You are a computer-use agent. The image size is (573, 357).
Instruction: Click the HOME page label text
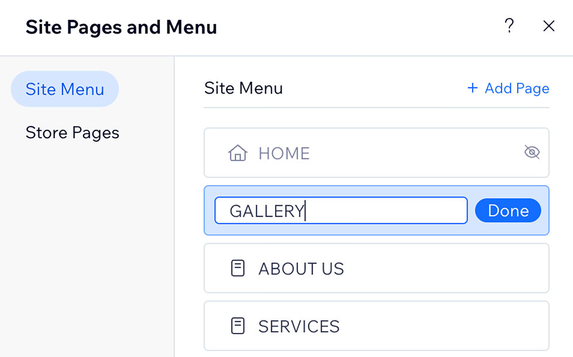pos(284,153)
